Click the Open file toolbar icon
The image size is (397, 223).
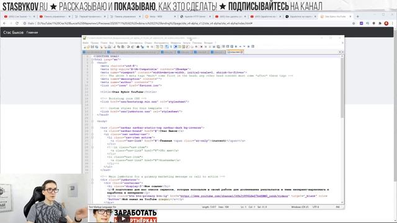point(88,47)
